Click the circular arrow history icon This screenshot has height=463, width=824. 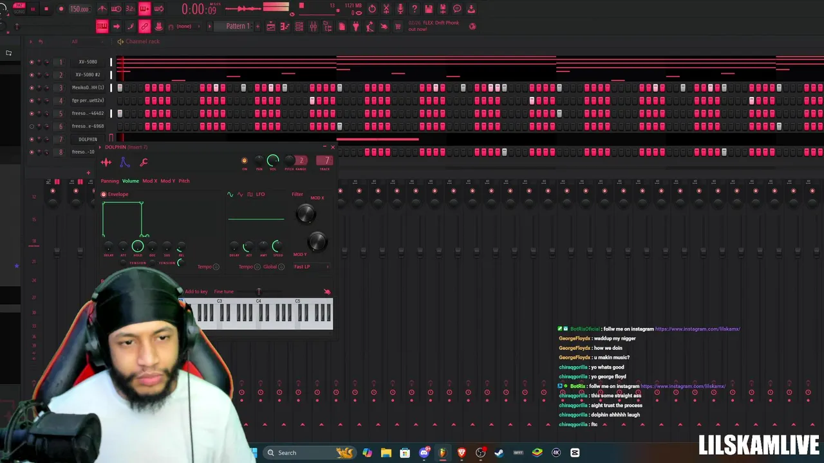[371, 9]
